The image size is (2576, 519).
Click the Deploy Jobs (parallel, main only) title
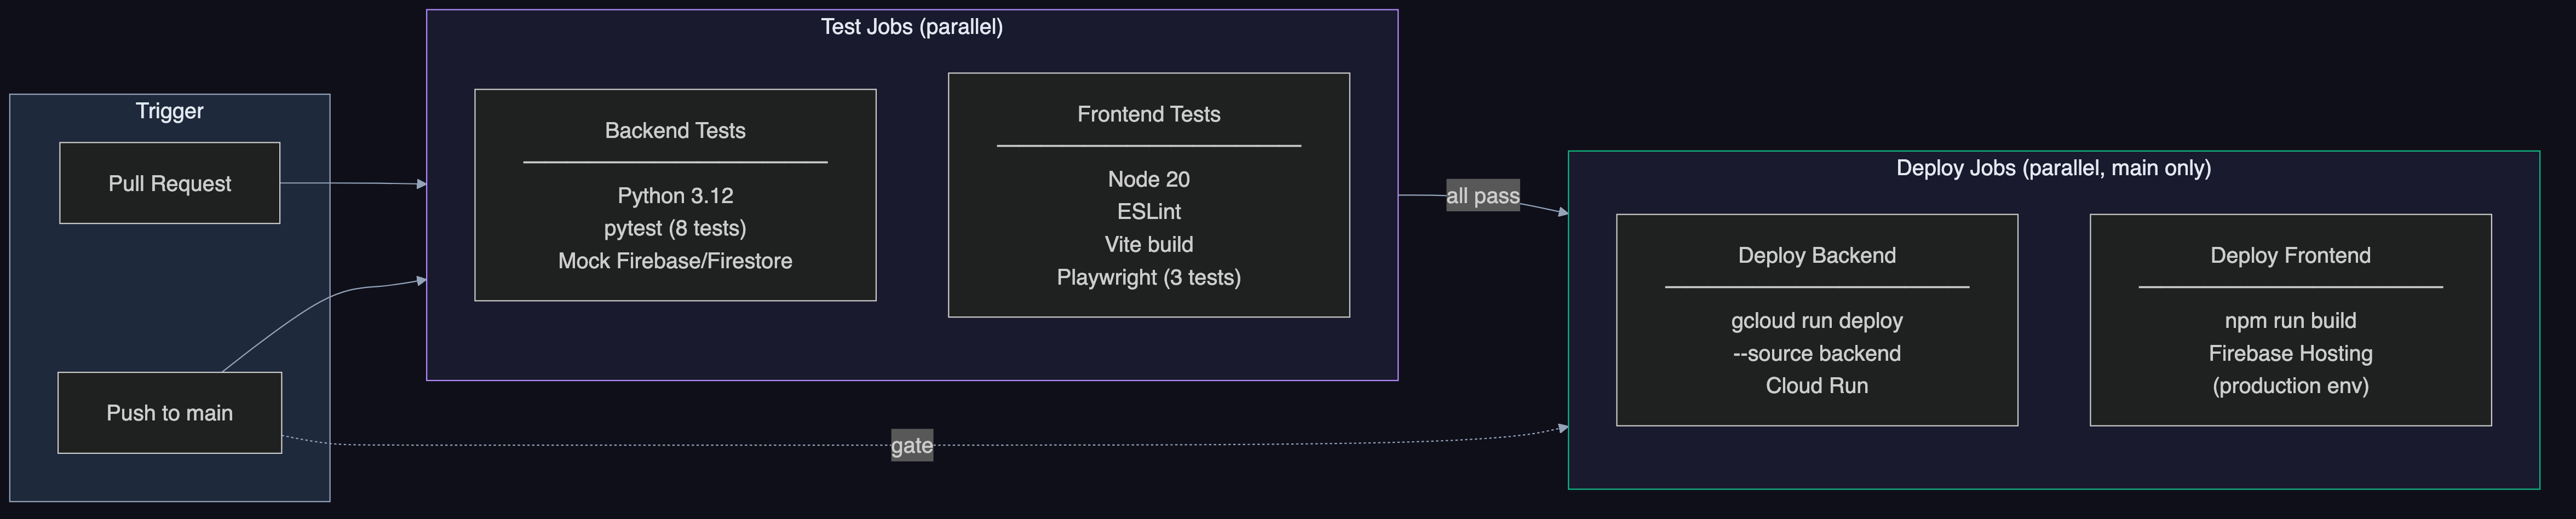coord(2053,168)
